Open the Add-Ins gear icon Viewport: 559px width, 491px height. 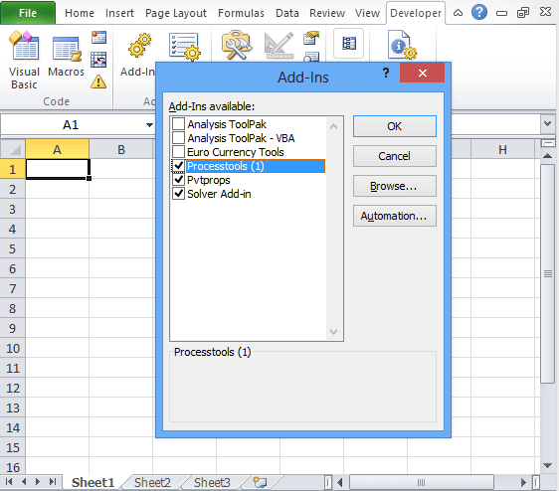click(x=139, y=46)
